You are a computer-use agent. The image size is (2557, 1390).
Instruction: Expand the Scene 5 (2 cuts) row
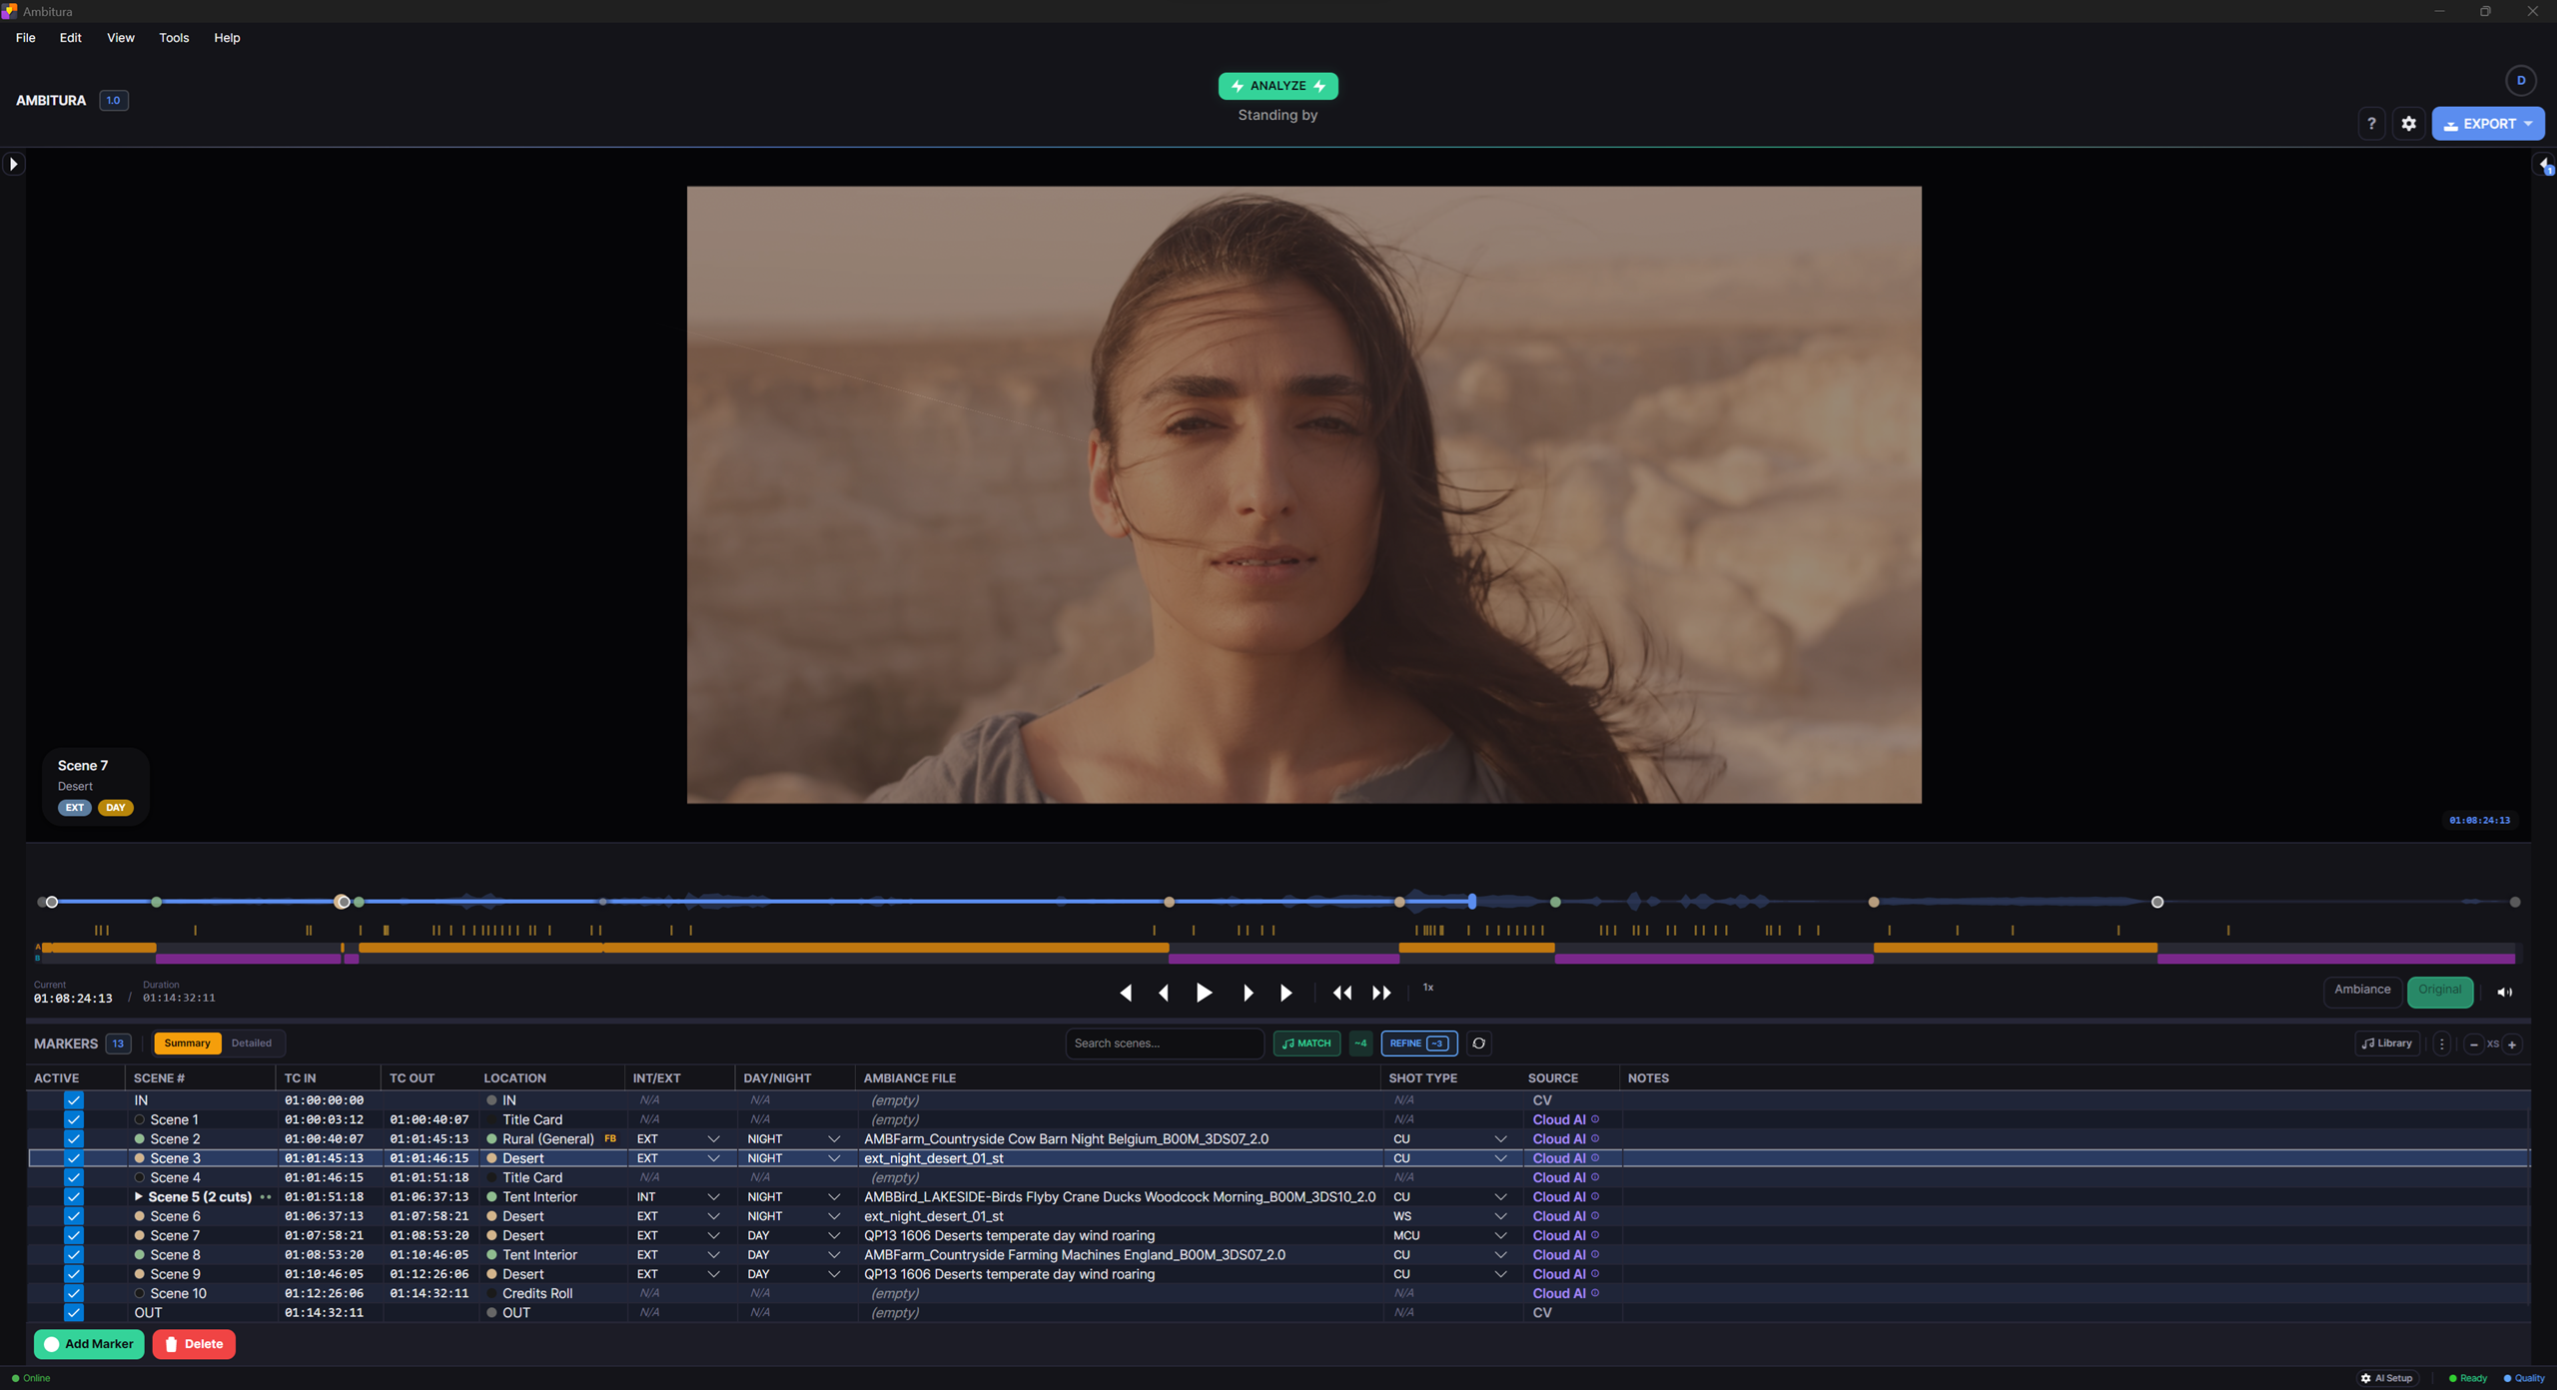click(139, 1197)
